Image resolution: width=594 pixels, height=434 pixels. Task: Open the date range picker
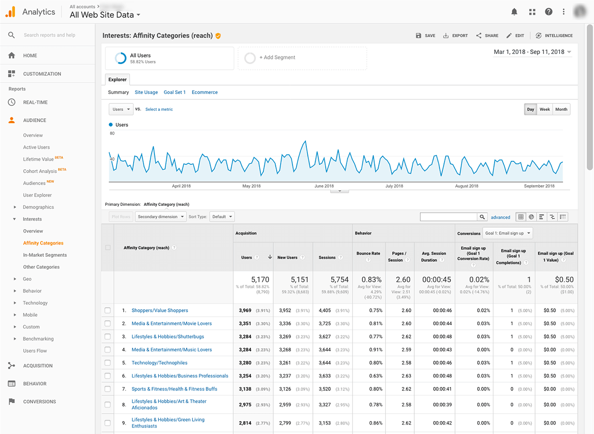click(x=533, y=52)
